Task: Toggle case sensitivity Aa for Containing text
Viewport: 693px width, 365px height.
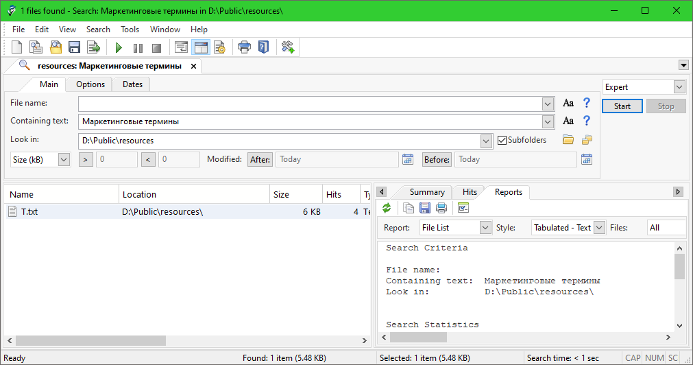Action: (568, 121)
